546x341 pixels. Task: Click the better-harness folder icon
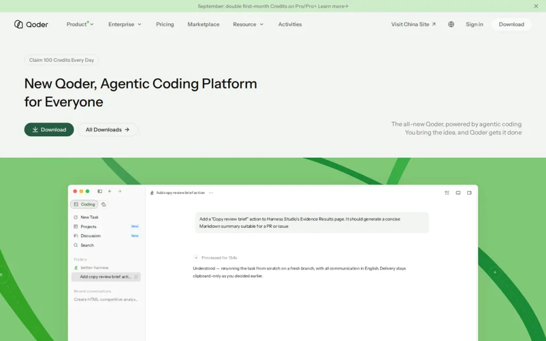[76, 267]
